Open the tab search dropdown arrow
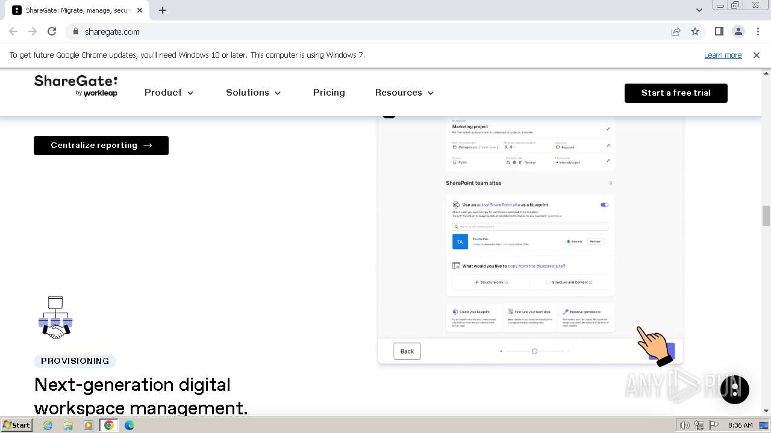 699,10
